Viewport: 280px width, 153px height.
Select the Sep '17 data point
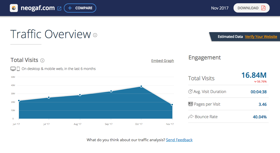111,91
